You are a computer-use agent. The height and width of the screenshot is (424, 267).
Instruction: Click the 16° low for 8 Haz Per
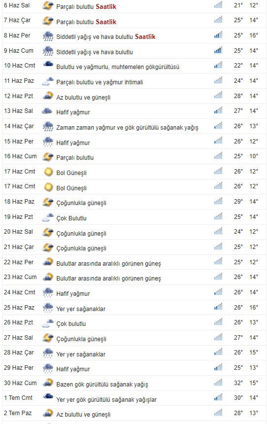[254, 35]
